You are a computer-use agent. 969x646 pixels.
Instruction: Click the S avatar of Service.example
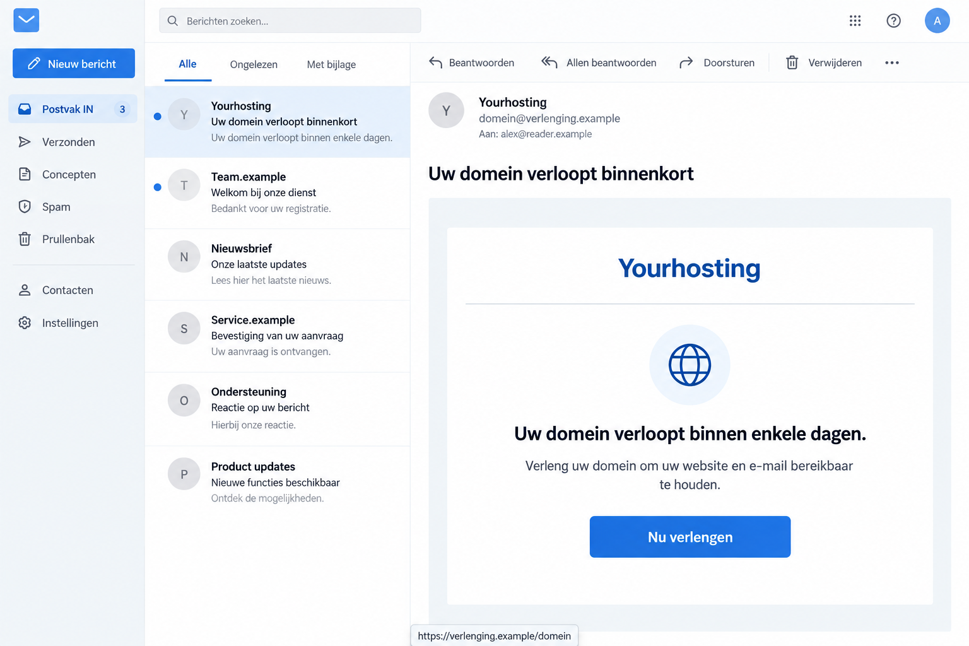[x=184, y=328]
